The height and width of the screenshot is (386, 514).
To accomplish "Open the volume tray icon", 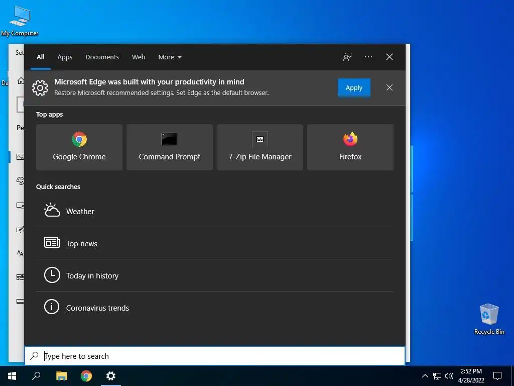I will (449, 376).
